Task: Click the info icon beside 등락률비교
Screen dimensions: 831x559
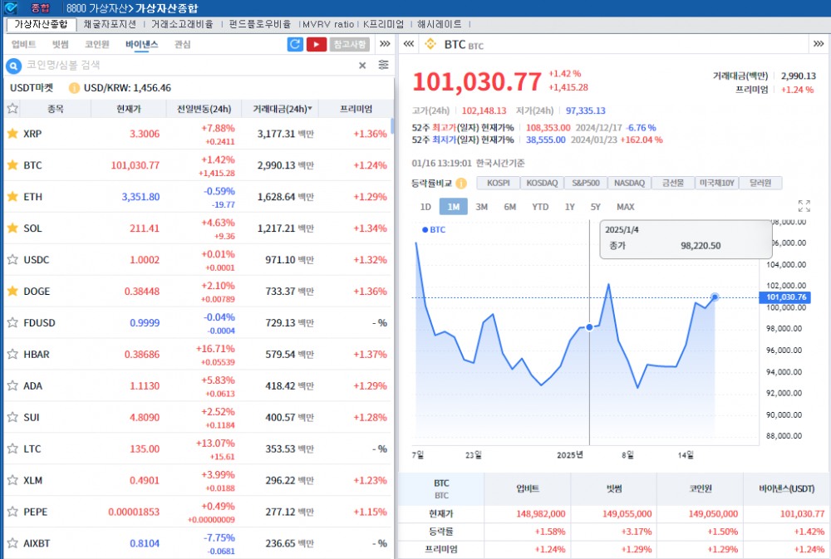Action: click(x=463, y=183)
